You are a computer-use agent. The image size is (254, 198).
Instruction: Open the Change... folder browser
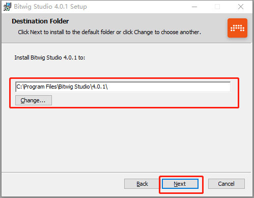pyautogui.click(x=34, y=100)
